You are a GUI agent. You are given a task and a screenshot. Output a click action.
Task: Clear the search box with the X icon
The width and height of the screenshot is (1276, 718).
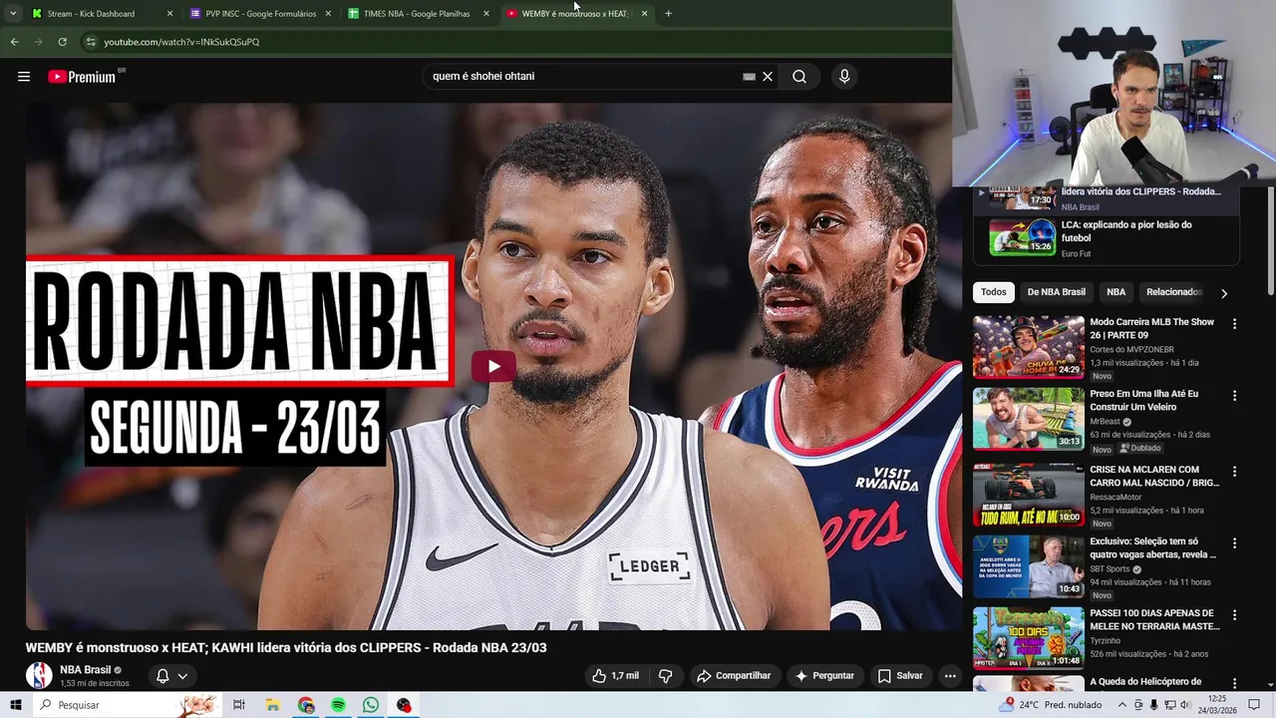(x=768, y=76)
